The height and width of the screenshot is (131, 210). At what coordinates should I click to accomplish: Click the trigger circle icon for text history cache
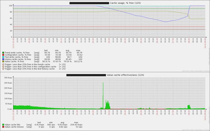pos(3,69)
